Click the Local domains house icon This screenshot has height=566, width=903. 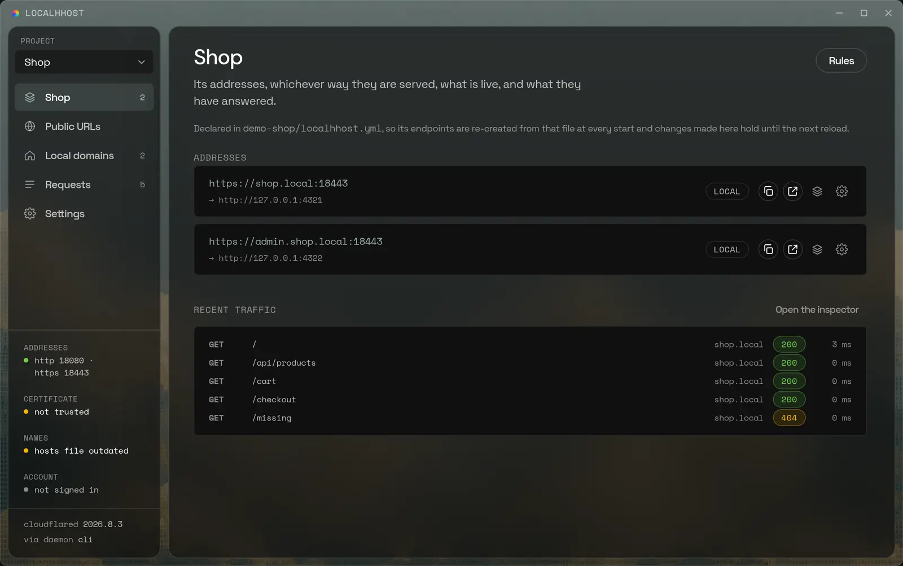click(x=30, y=156)
